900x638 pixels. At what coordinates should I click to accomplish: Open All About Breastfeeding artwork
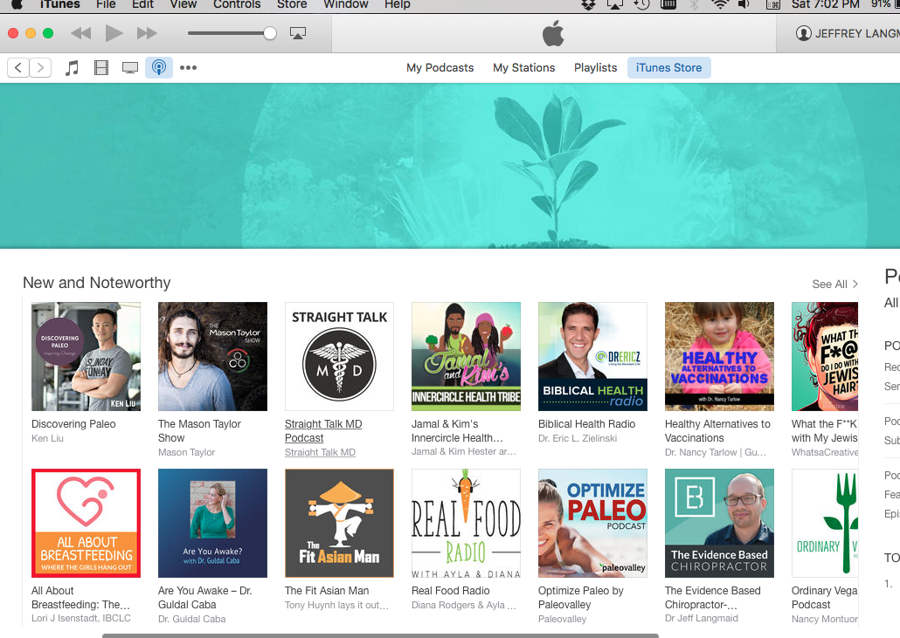87,523
